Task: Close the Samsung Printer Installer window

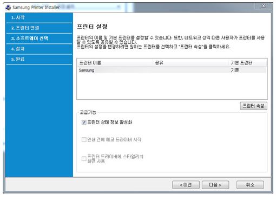Action: tap(263, 6)
